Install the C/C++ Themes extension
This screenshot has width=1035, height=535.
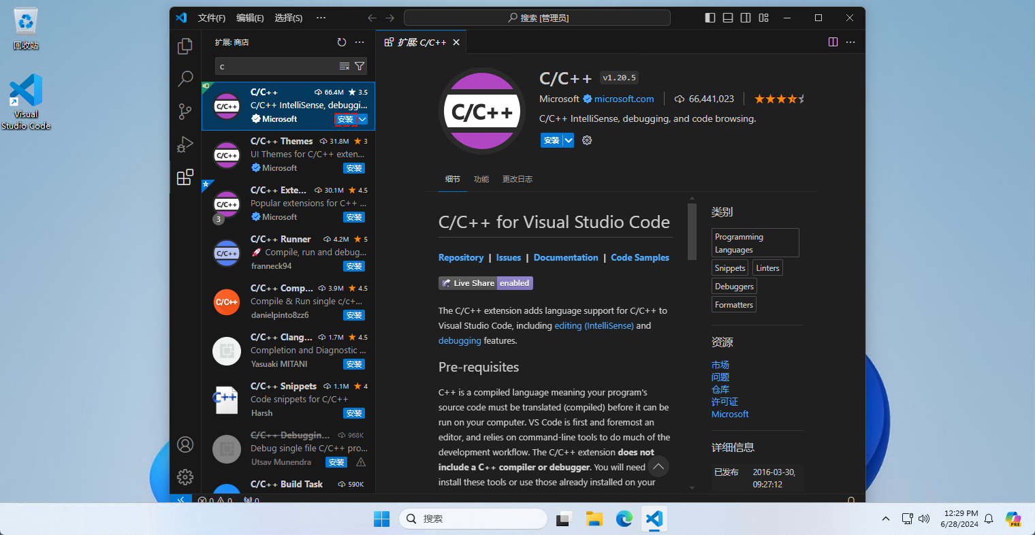[353, 168]
